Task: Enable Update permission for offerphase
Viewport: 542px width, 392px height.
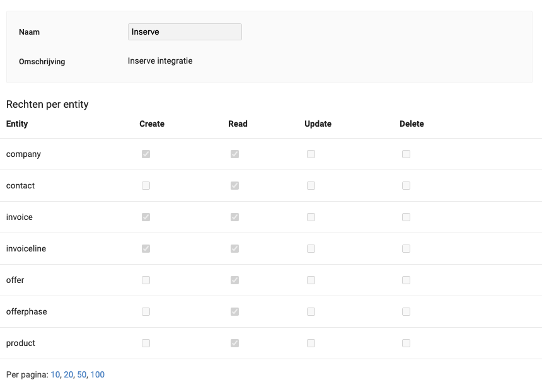Action: tap(311, 311)
